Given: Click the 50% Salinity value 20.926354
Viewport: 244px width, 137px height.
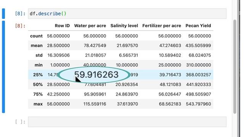Looking at the screenshot, I should (x=127, y=84).
